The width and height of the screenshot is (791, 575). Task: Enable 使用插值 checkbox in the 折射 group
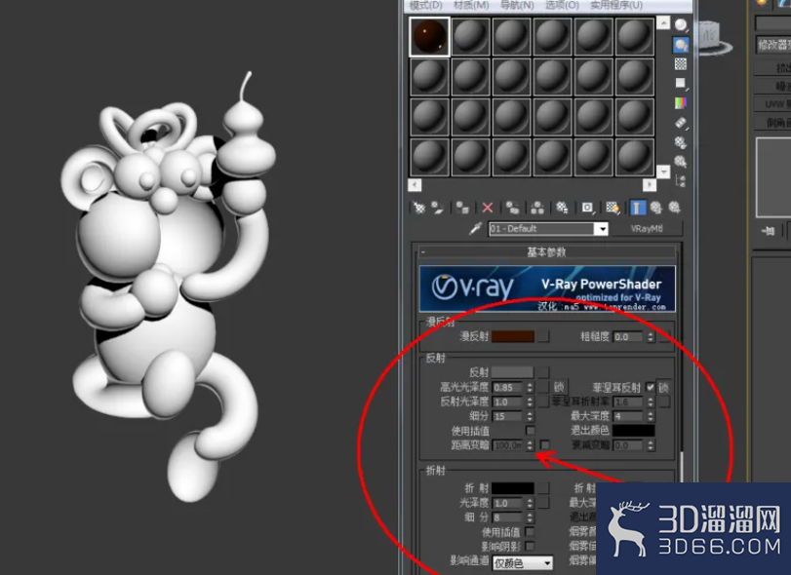click(x=530, y=532)
